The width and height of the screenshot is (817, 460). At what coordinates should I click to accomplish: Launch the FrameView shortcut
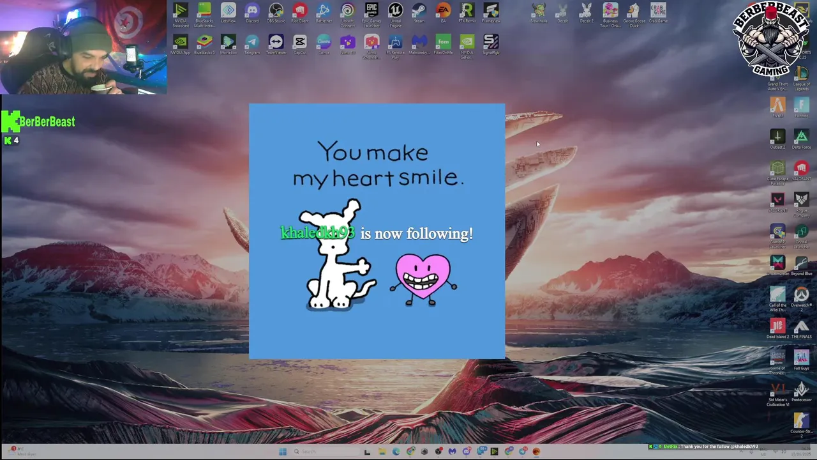tap(491, 13)
